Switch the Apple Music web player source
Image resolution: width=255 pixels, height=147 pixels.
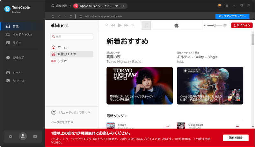click(123, 6)
